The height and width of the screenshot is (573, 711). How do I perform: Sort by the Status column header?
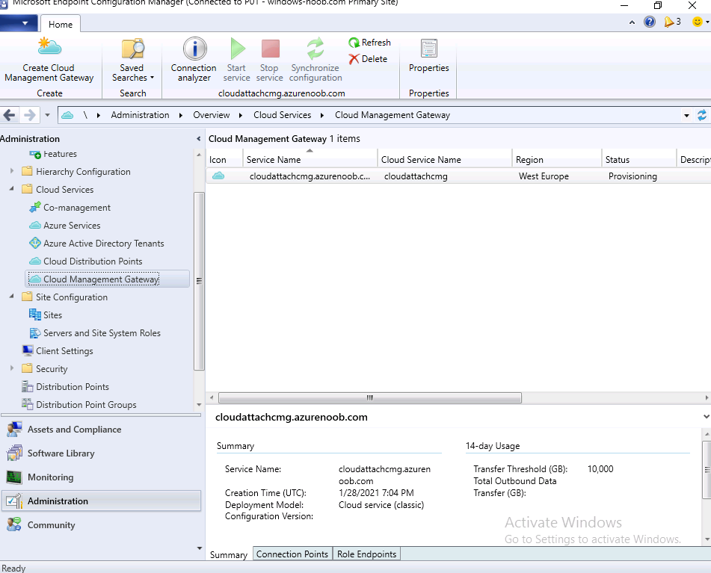pos(639,159)
